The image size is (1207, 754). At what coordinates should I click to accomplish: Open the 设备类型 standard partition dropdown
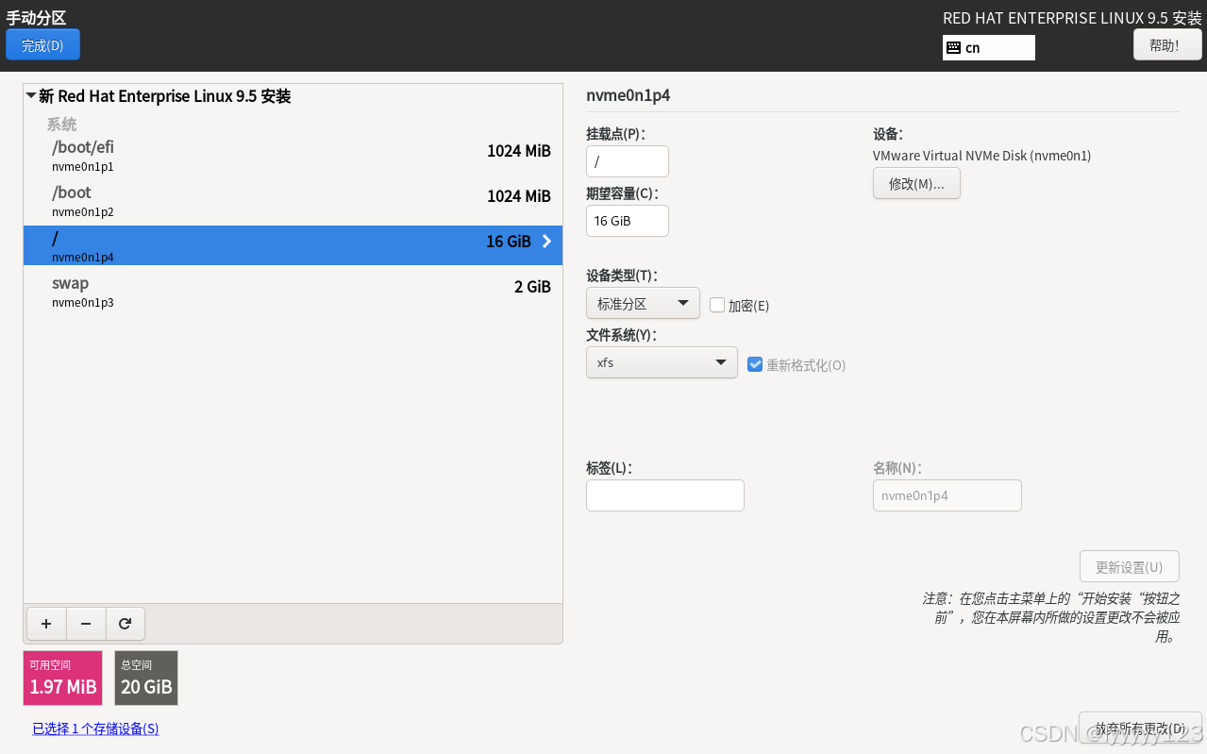(642, 303)
